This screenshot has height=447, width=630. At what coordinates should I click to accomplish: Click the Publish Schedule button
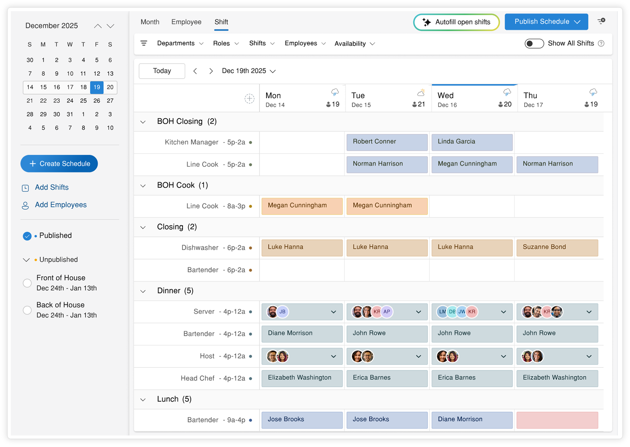click(x=546, y=22)
